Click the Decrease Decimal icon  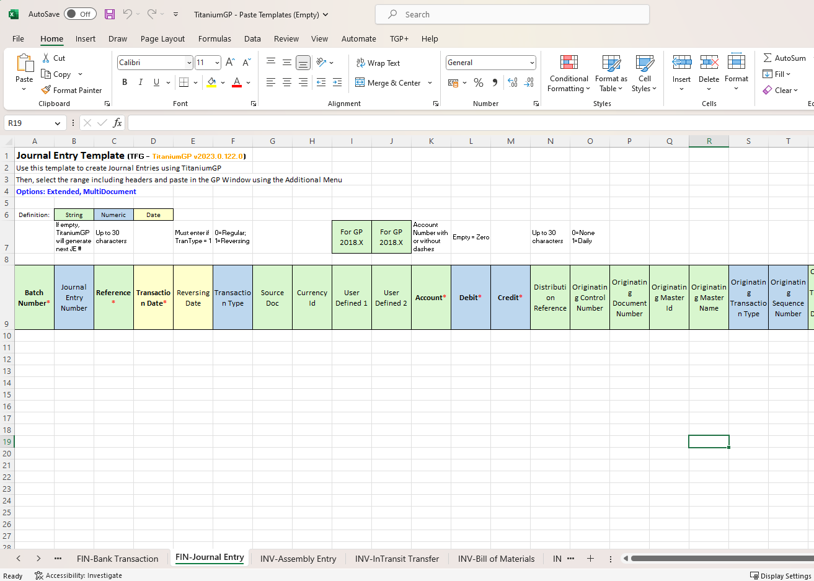click(x=529, y=82)
